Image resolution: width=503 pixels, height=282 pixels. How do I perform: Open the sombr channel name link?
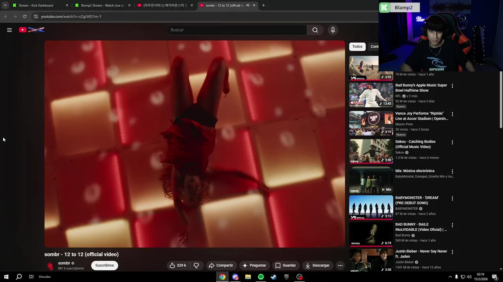click(64, 263)
